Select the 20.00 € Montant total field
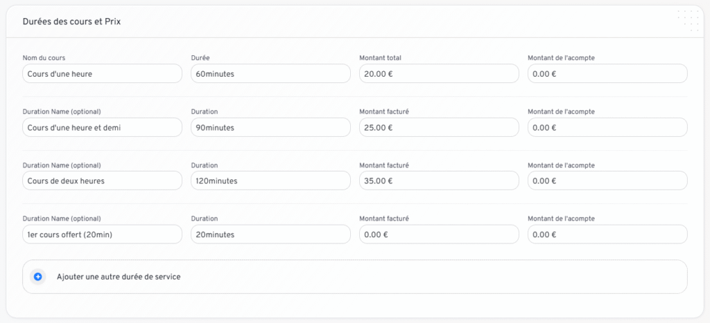The width and height of the screenshot is (710, 323). tap(439, 73)
